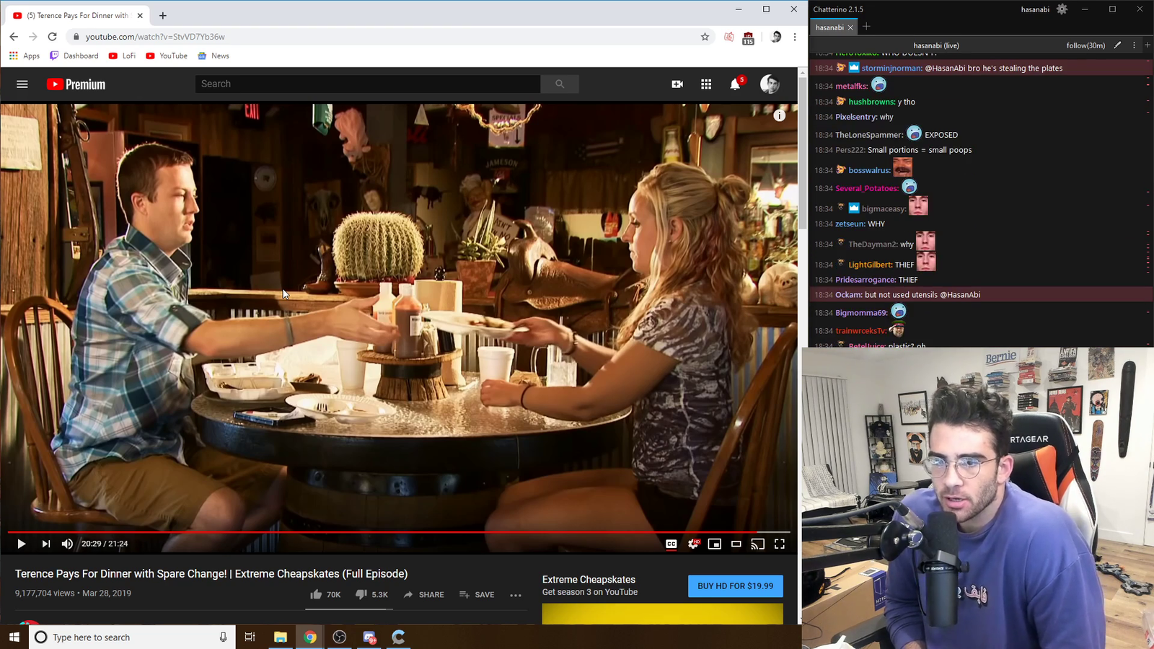Toggle closed captions on the video
The height and width of the screenshot is (649, 1154).
[671, 544]
